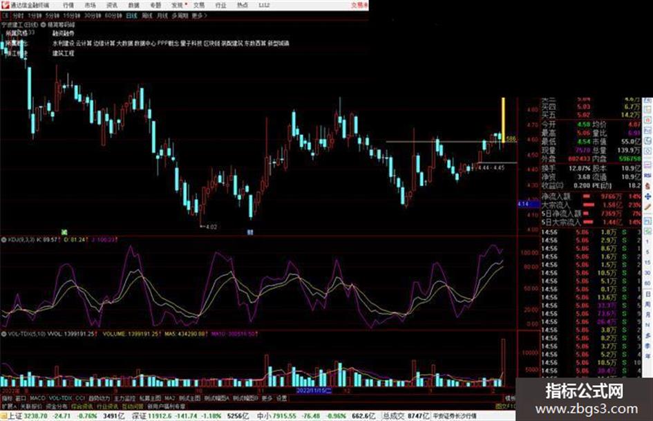Open the 互动问答 tab
Viewport: 653px width, 421px height.
tap(133, 406)
